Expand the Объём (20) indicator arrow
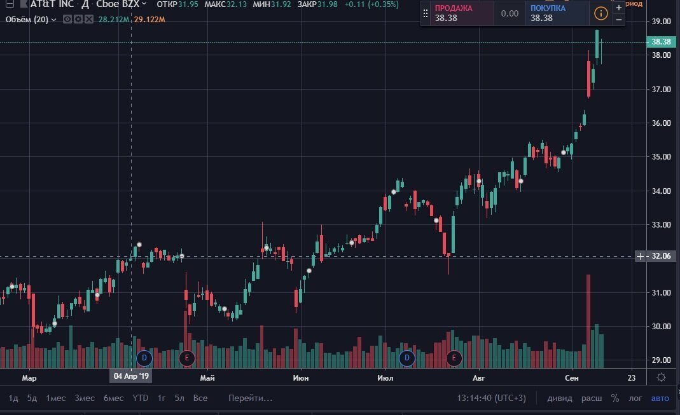This screenshot has width=680, height=415. tap(53, 19)
